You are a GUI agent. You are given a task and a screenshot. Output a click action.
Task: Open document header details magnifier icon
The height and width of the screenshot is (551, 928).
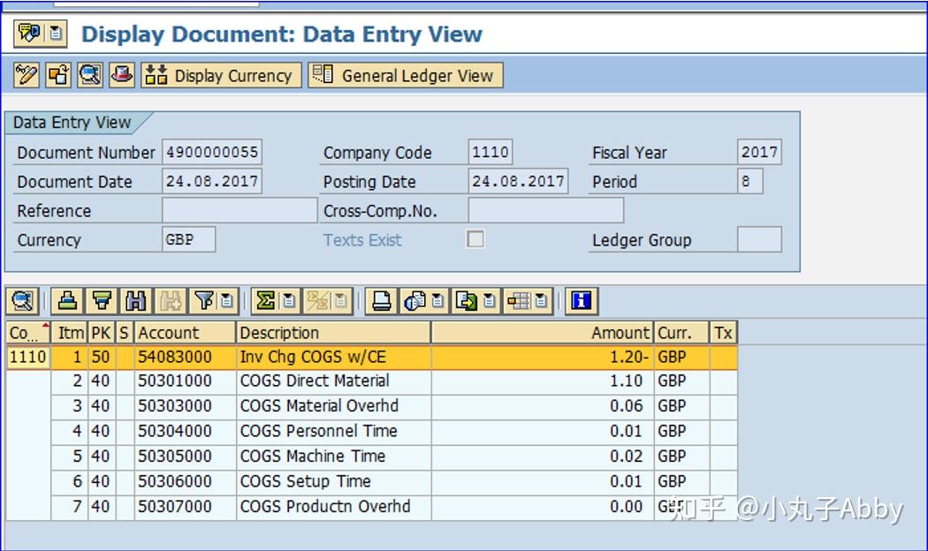tap(89, 75)
